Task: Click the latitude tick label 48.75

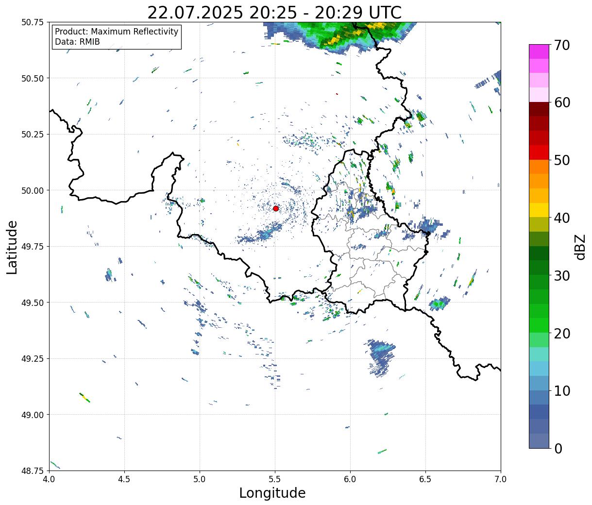Action: click(33, 471)
